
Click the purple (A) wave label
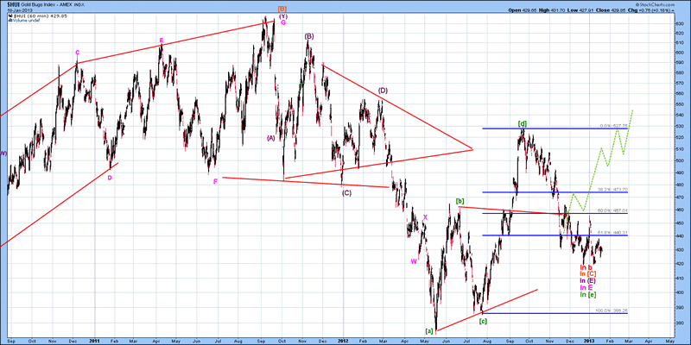(x=270, y=138)
